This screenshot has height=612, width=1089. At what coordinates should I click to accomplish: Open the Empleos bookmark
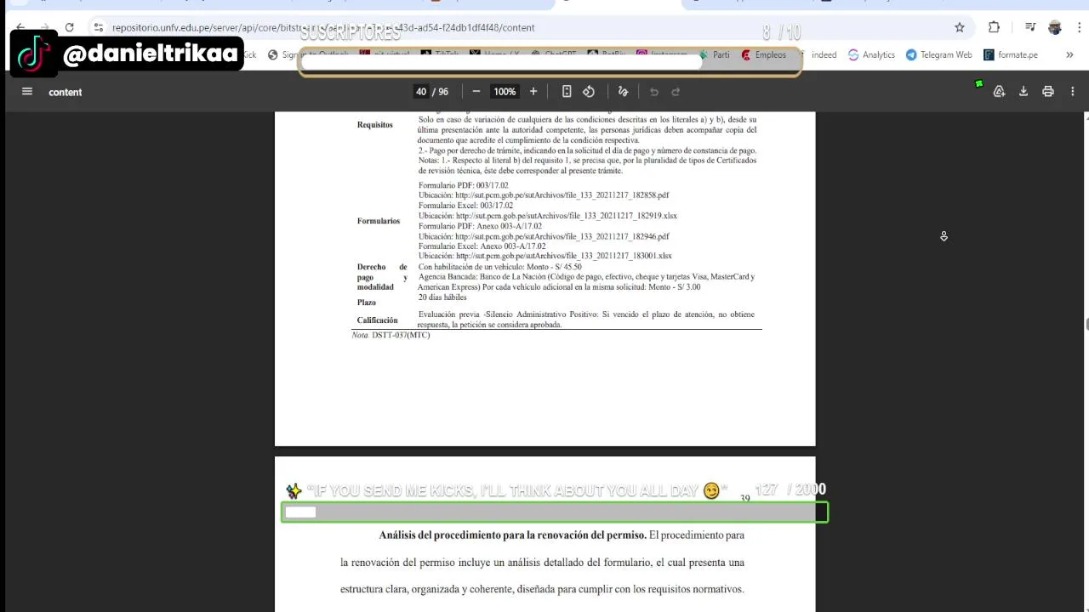click(763, 54)
